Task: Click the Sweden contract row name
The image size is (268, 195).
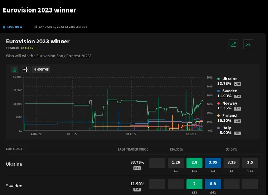Action: point(14,186)
